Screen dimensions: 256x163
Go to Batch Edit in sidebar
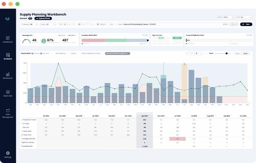click(8, 93)
